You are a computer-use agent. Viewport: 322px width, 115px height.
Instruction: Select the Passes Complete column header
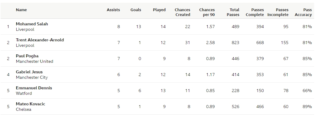[255, 12]
